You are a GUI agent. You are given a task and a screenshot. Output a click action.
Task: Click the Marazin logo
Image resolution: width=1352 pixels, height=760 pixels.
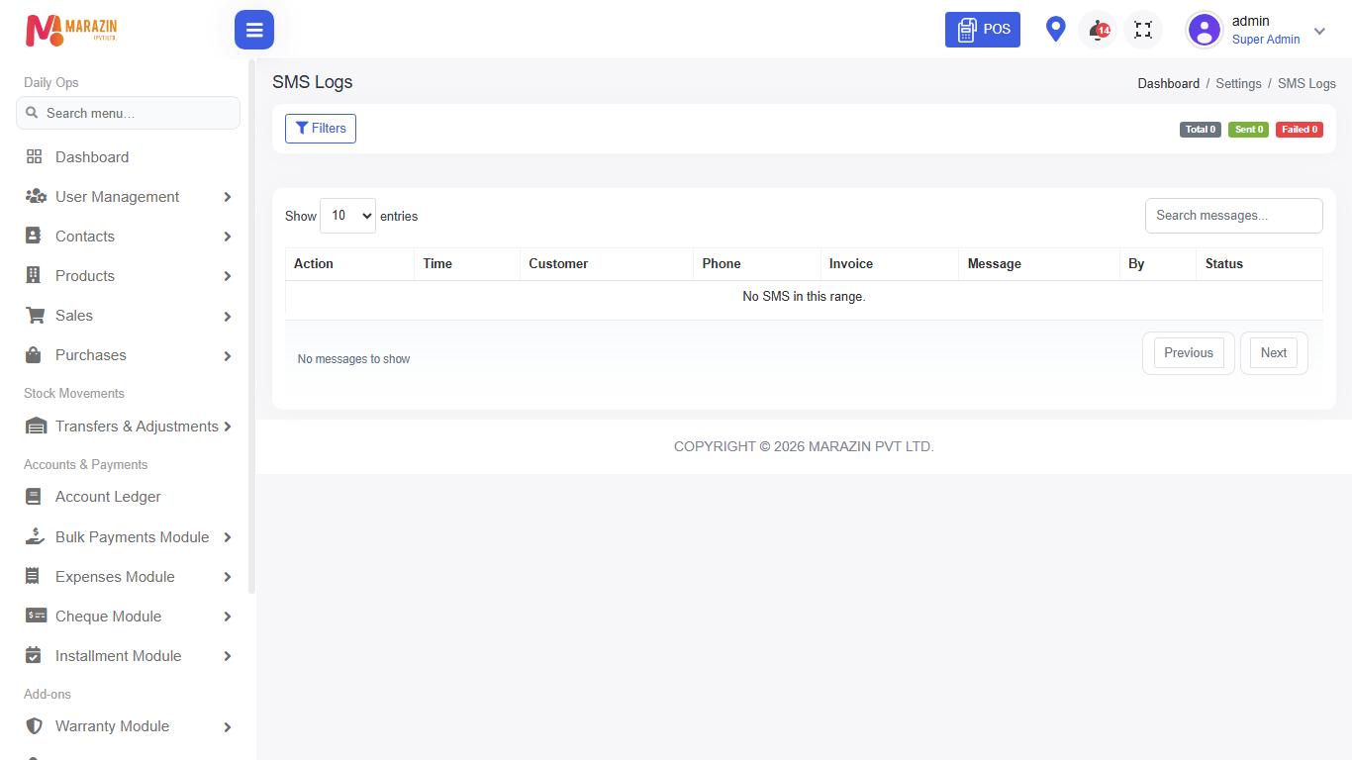coord(71,30)
